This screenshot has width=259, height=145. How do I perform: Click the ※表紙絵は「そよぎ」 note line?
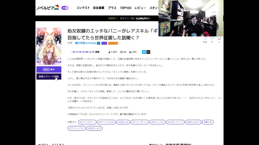point(107,114)
